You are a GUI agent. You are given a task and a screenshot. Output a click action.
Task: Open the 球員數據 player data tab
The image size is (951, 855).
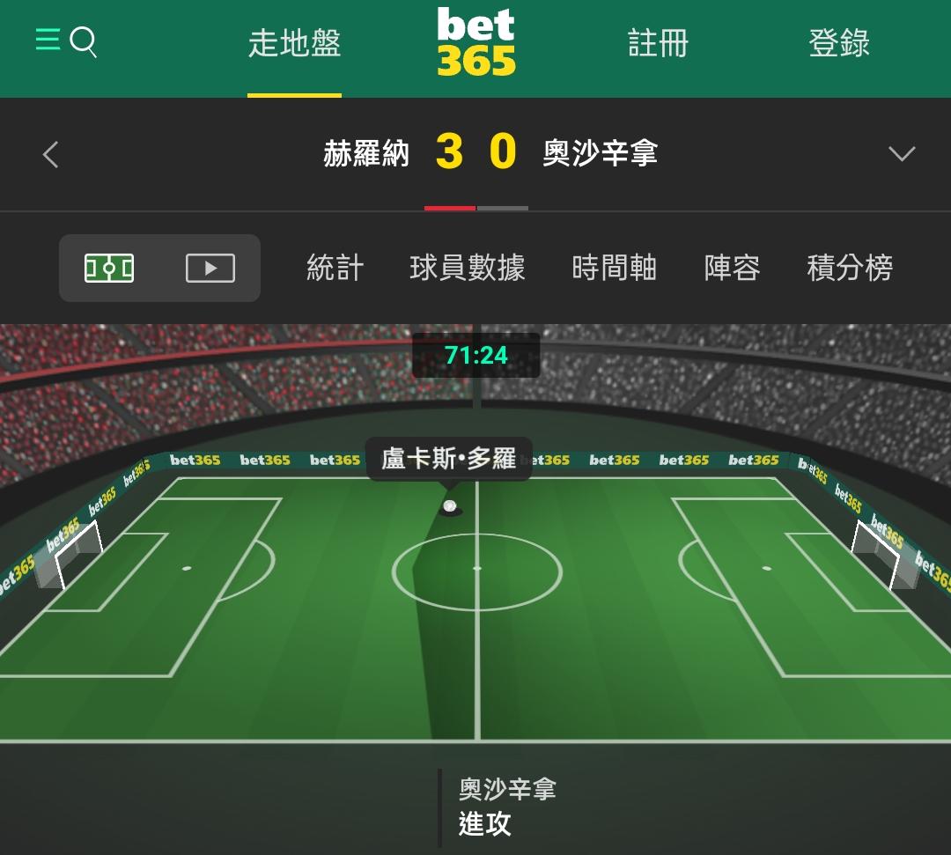(467, 268)
